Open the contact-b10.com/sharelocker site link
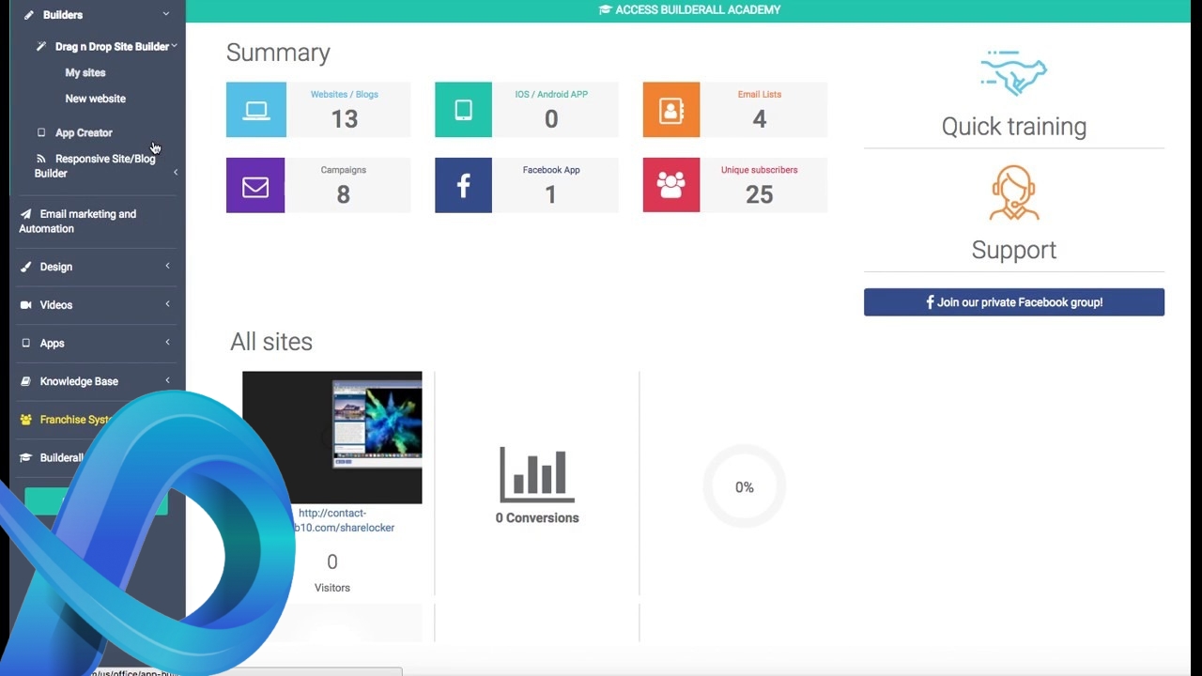 click(344, 520)
